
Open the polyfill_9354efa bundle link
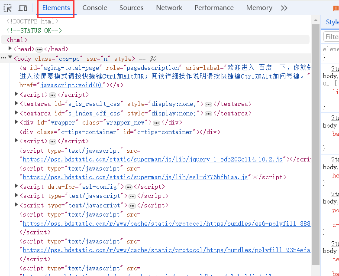click(167, 250)
